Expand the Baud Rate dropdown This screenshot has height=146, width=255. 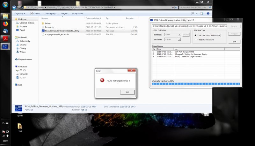180,39
